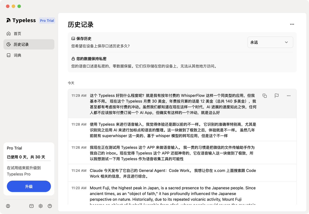Select the 11:28 AM history entry
Screen dimensions: 309x214
[182, 130]
